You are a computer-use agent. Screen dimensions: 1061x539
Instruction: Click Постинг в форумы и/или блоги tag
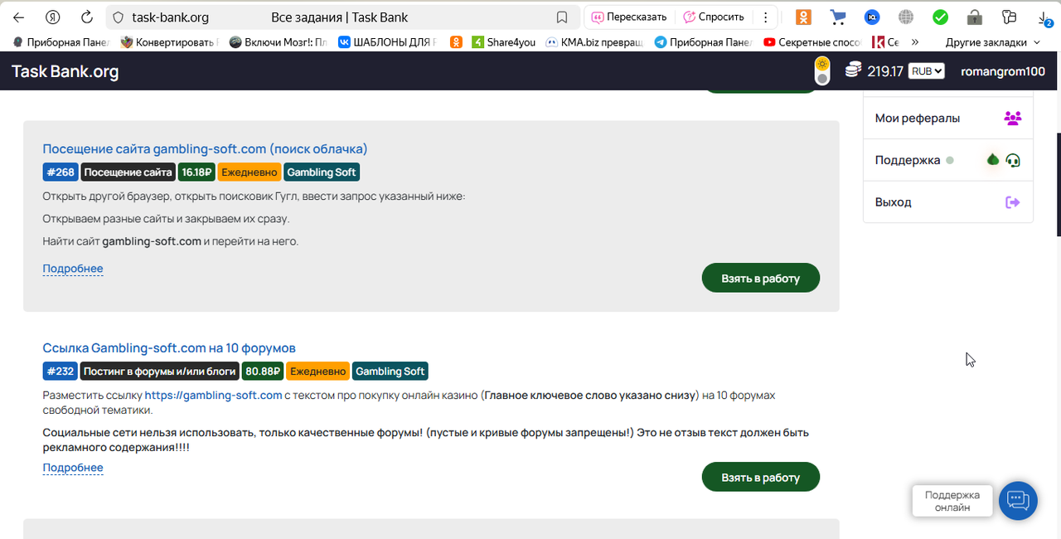(160, 371)
